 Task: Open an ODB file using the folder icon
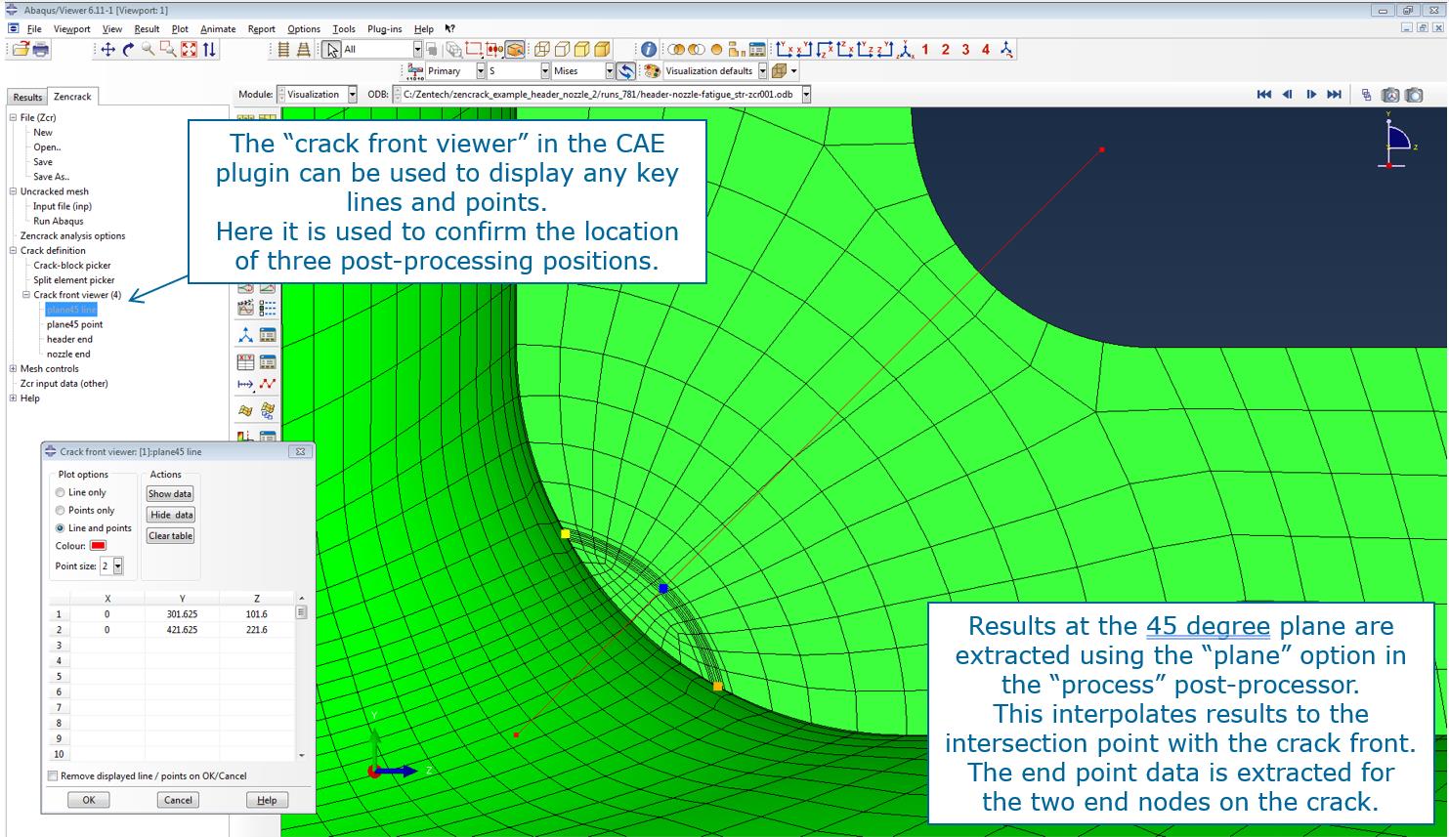pyautogui.click(x=20, y=49)
